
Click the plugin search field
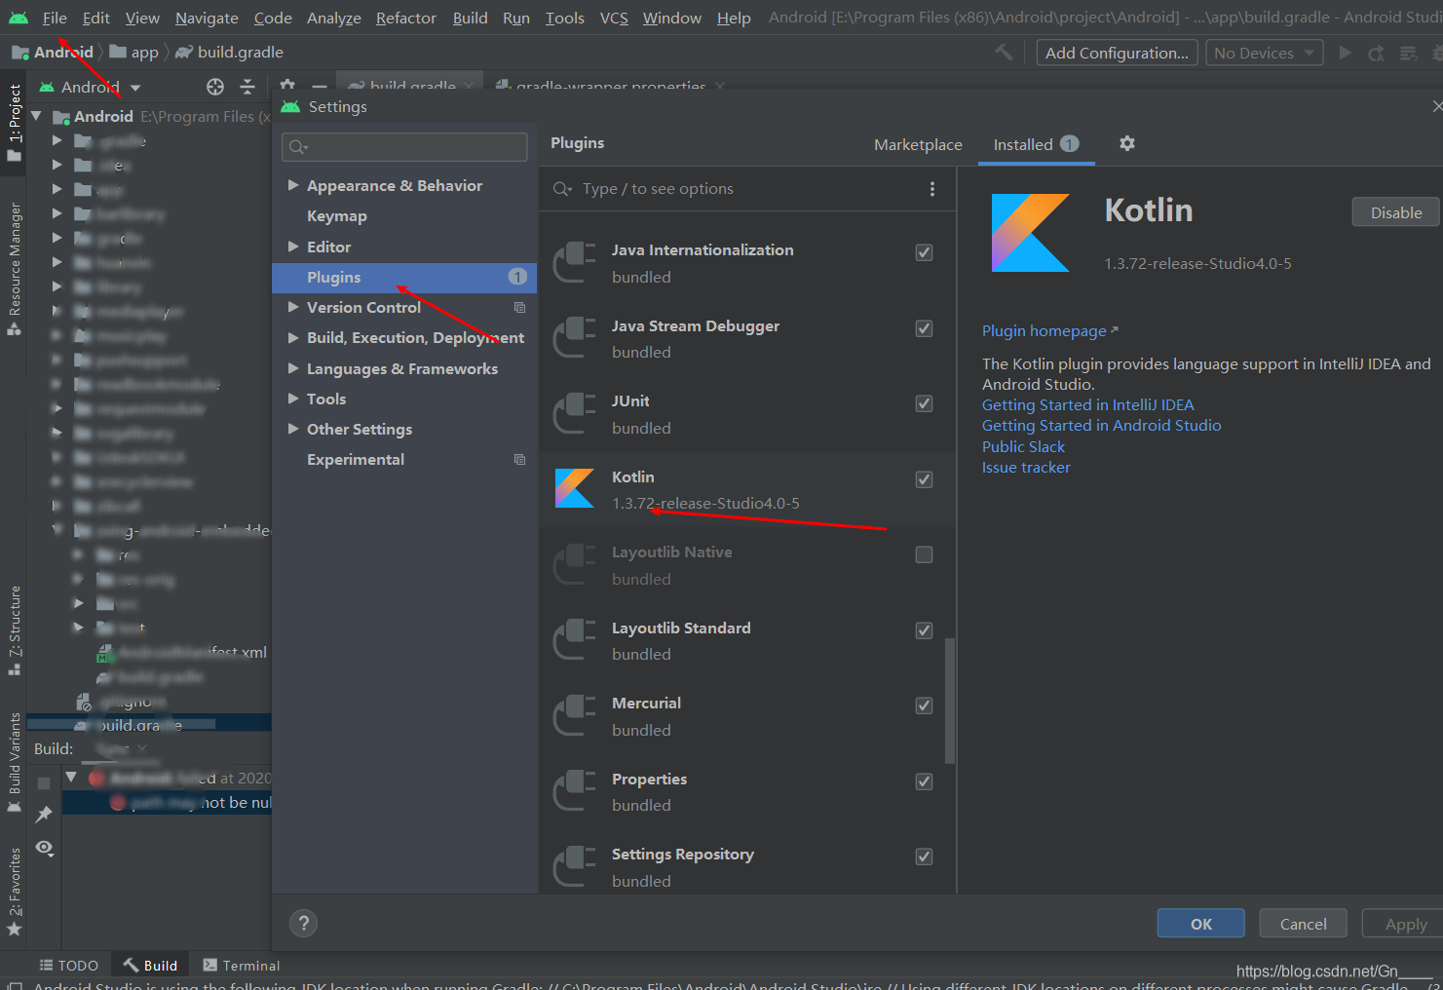736,189
